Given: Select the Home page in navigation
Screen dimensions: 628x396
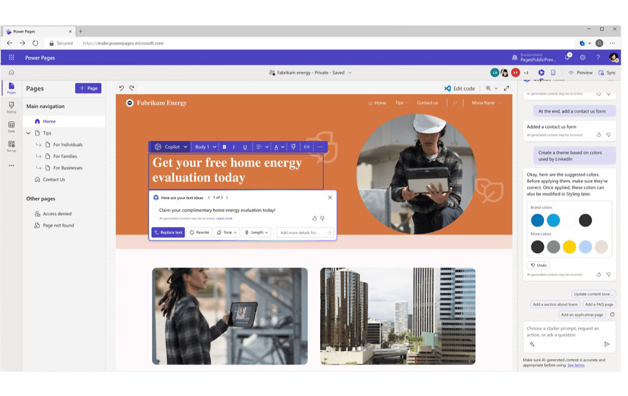Looking at the screenshot, I should [x=64, y=121].
